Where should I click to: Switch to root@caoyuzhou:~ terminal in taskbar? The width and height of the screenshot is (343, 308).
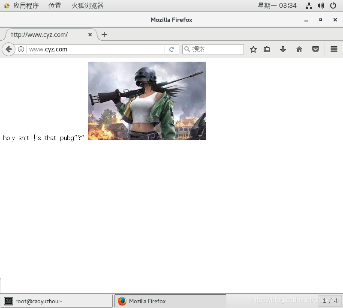click(x=57, y=301)
